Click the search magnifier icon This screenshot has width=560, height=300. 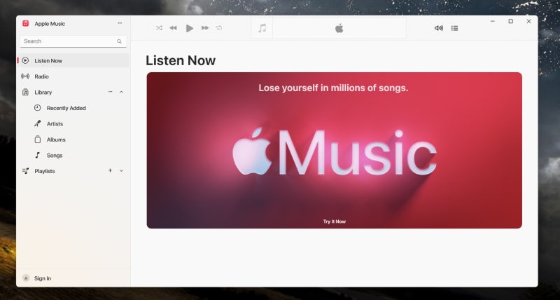pos(119,41)
